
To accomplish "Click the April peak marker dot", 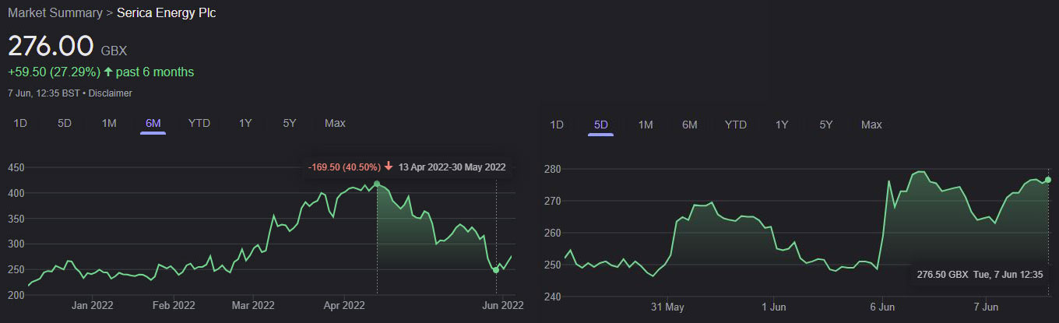I will tap(378, 184).
